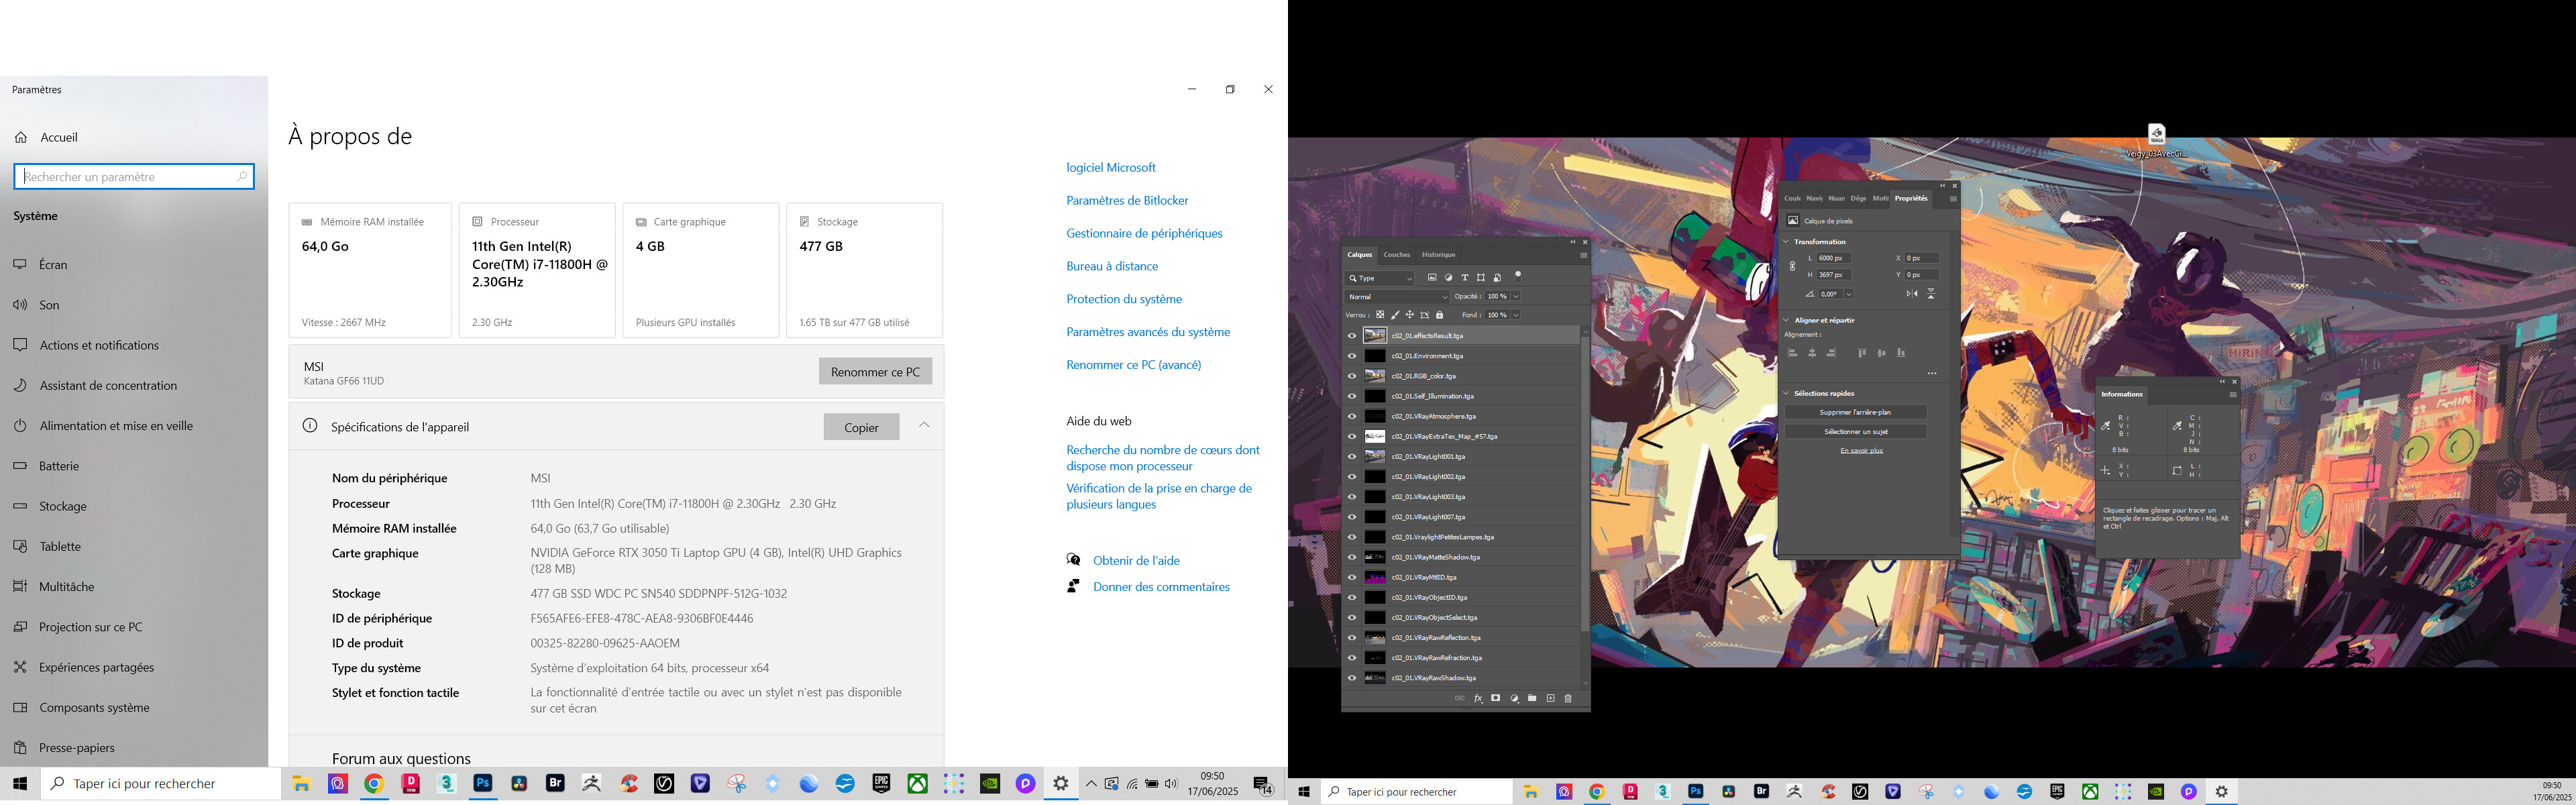Click Renommer ce PC button
This screenshot has width=2576, height=805.
[x=875, y=371]
